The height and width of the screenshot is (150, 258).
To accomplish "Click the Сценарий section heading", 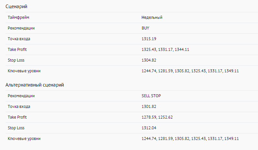I will pyautogui.click(x=16, y=6).
